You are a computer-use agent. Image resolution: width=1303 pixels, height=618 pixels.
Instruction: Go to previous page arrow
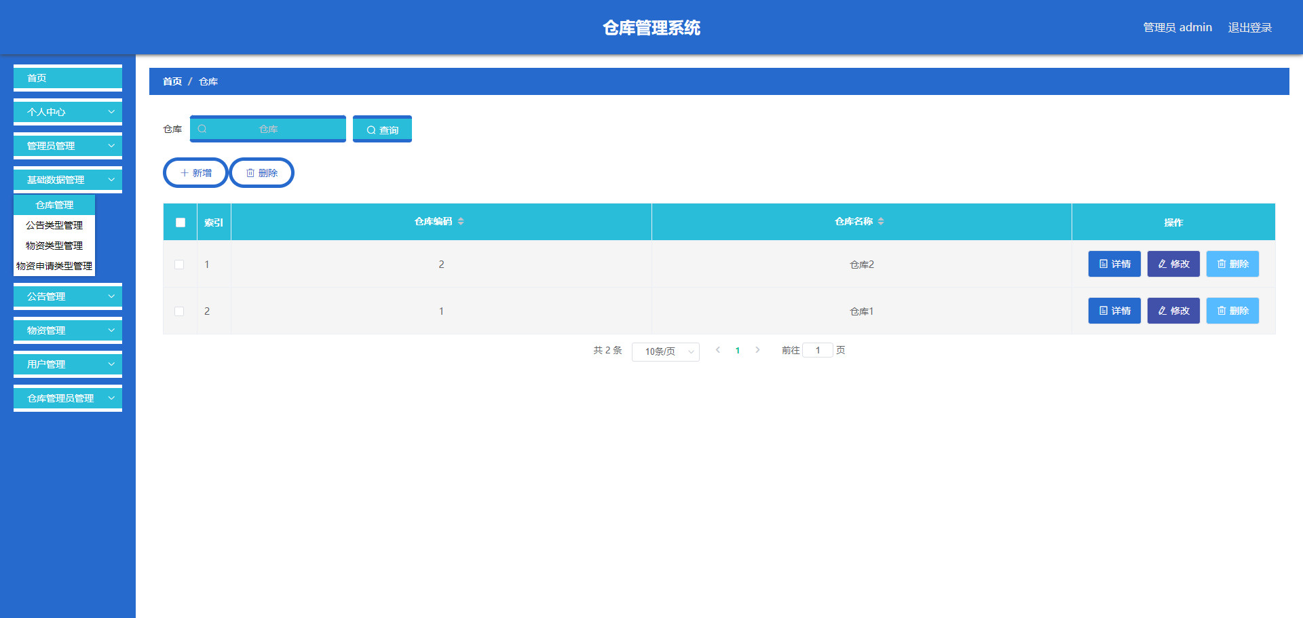(718, 350)
